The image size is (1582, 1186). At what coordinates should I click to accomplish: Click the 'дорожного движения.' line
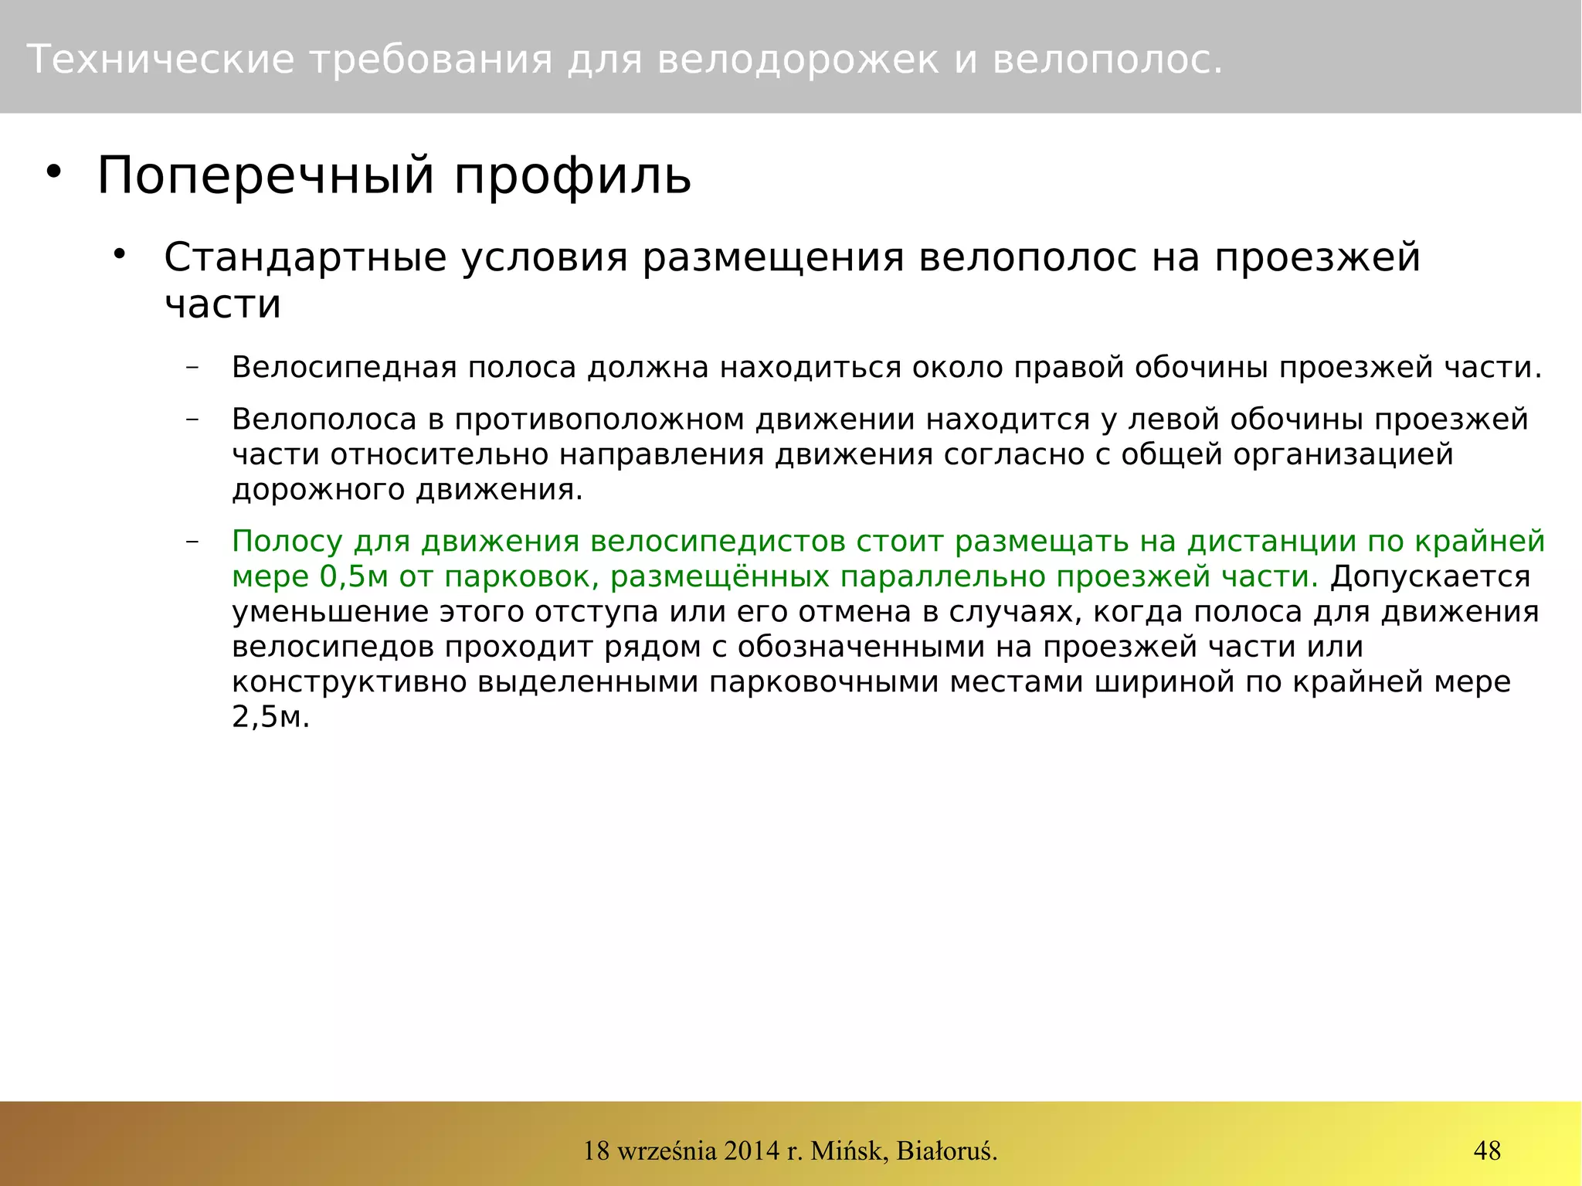407,489
